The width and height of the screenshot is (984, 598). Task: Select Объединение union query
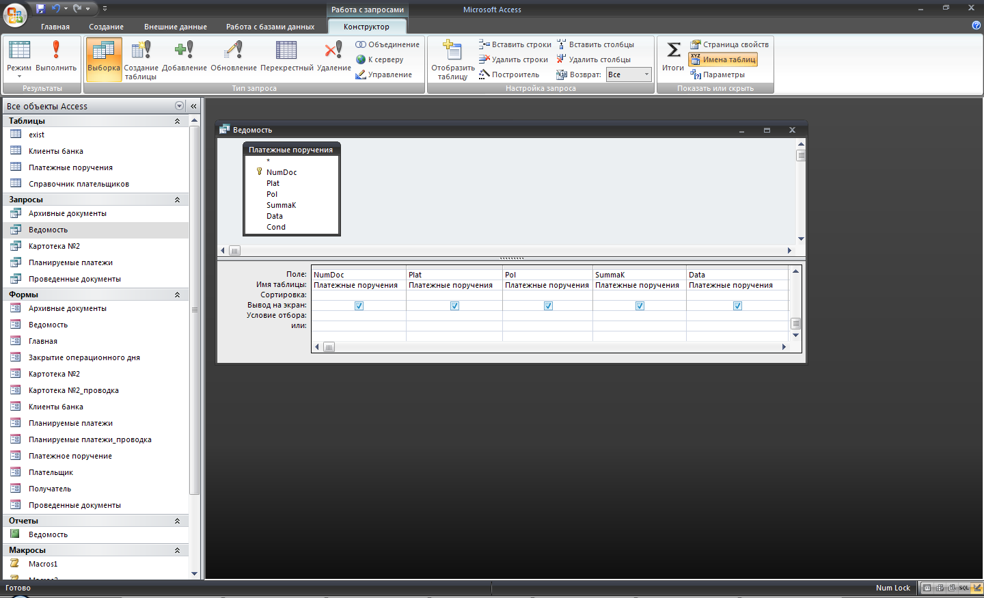(x=387, y=44)
